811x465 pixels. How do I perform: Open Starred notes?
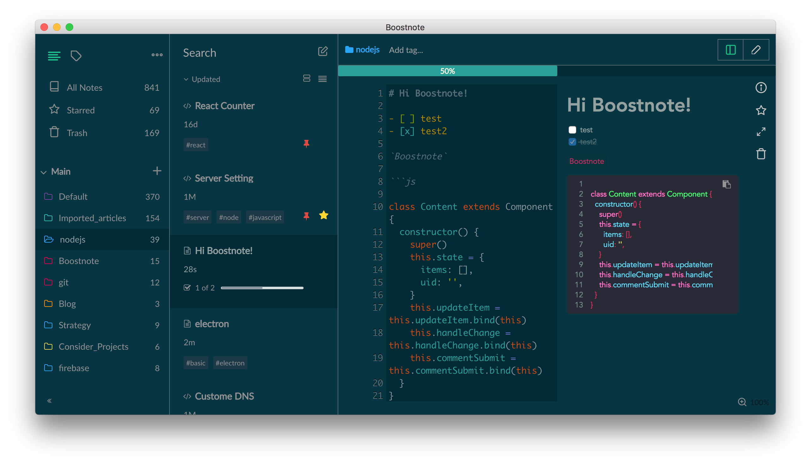(102, 110)
